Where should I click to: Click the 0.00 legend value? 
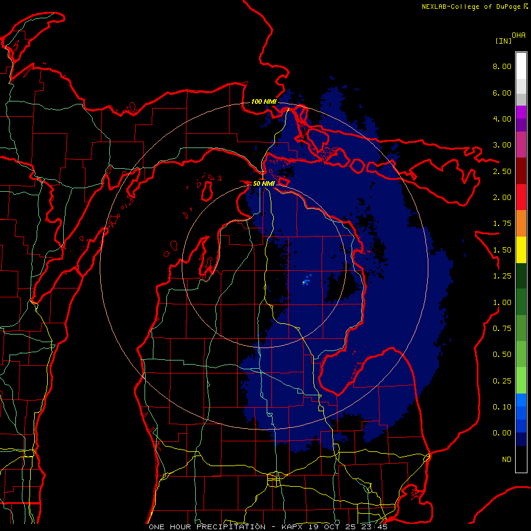point(502,433)
